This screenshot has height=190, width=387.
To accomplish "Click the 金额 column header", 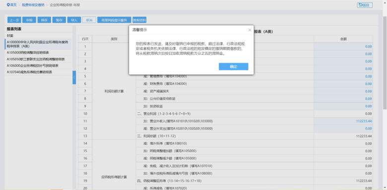I will (343, 39).
